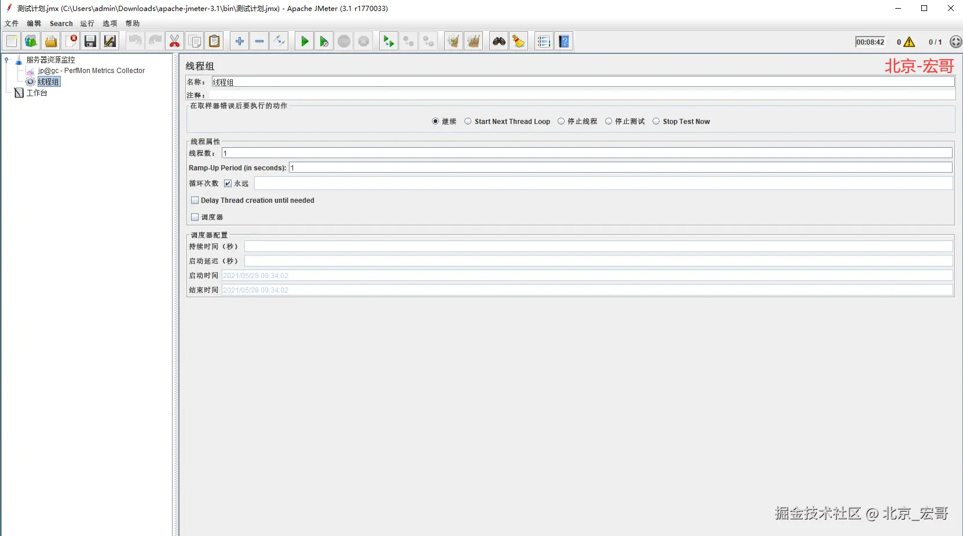Select the 停止线程 radio button
Viewport: 963px width, 536px height.
point(561,121)
